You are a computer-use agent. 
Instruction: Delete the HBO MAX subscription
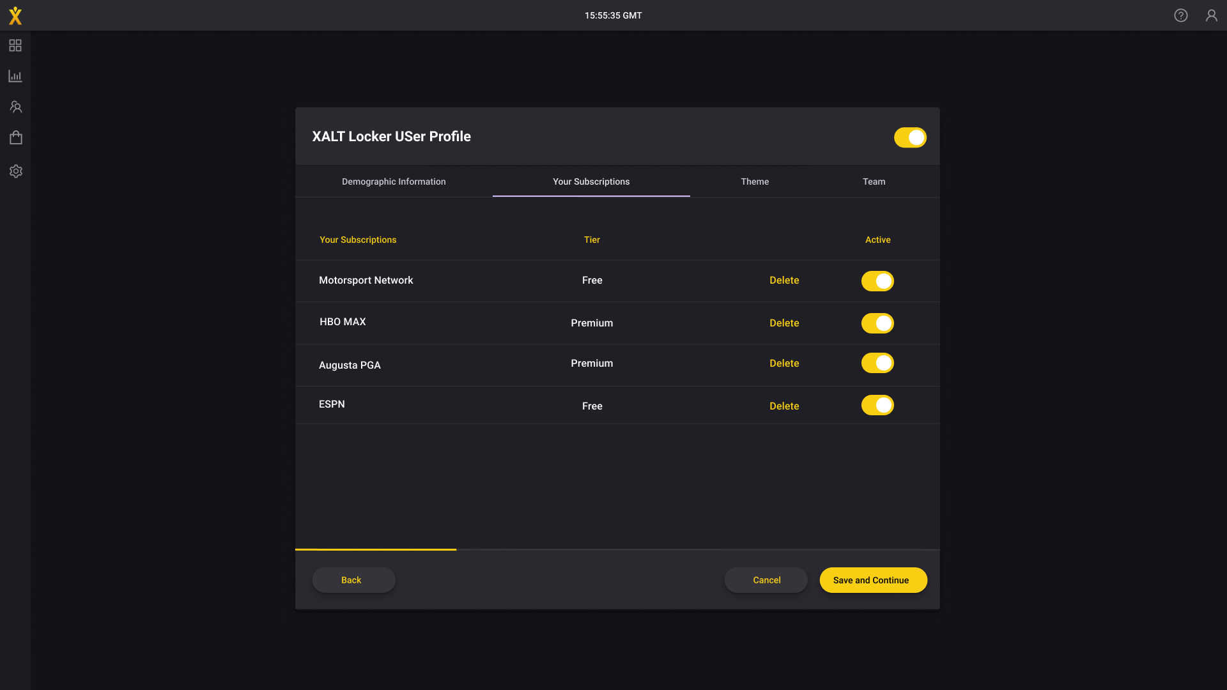click(784, 323)
